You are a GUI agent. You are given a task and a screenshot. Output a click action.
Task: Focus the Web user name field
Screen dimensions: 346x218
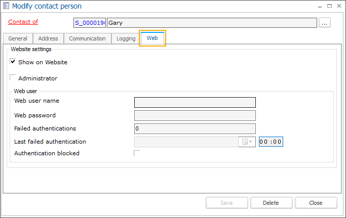[195, 103]
